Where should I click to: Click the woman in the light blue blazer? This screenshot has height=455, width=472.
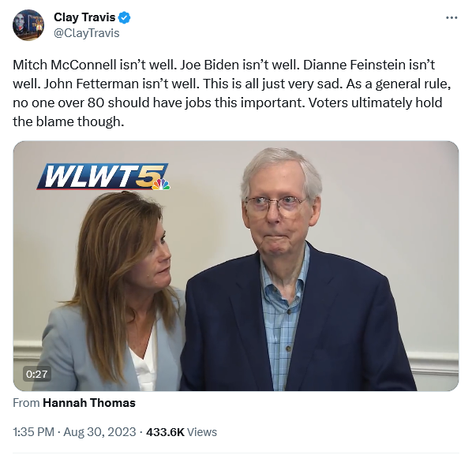point(113,292)
